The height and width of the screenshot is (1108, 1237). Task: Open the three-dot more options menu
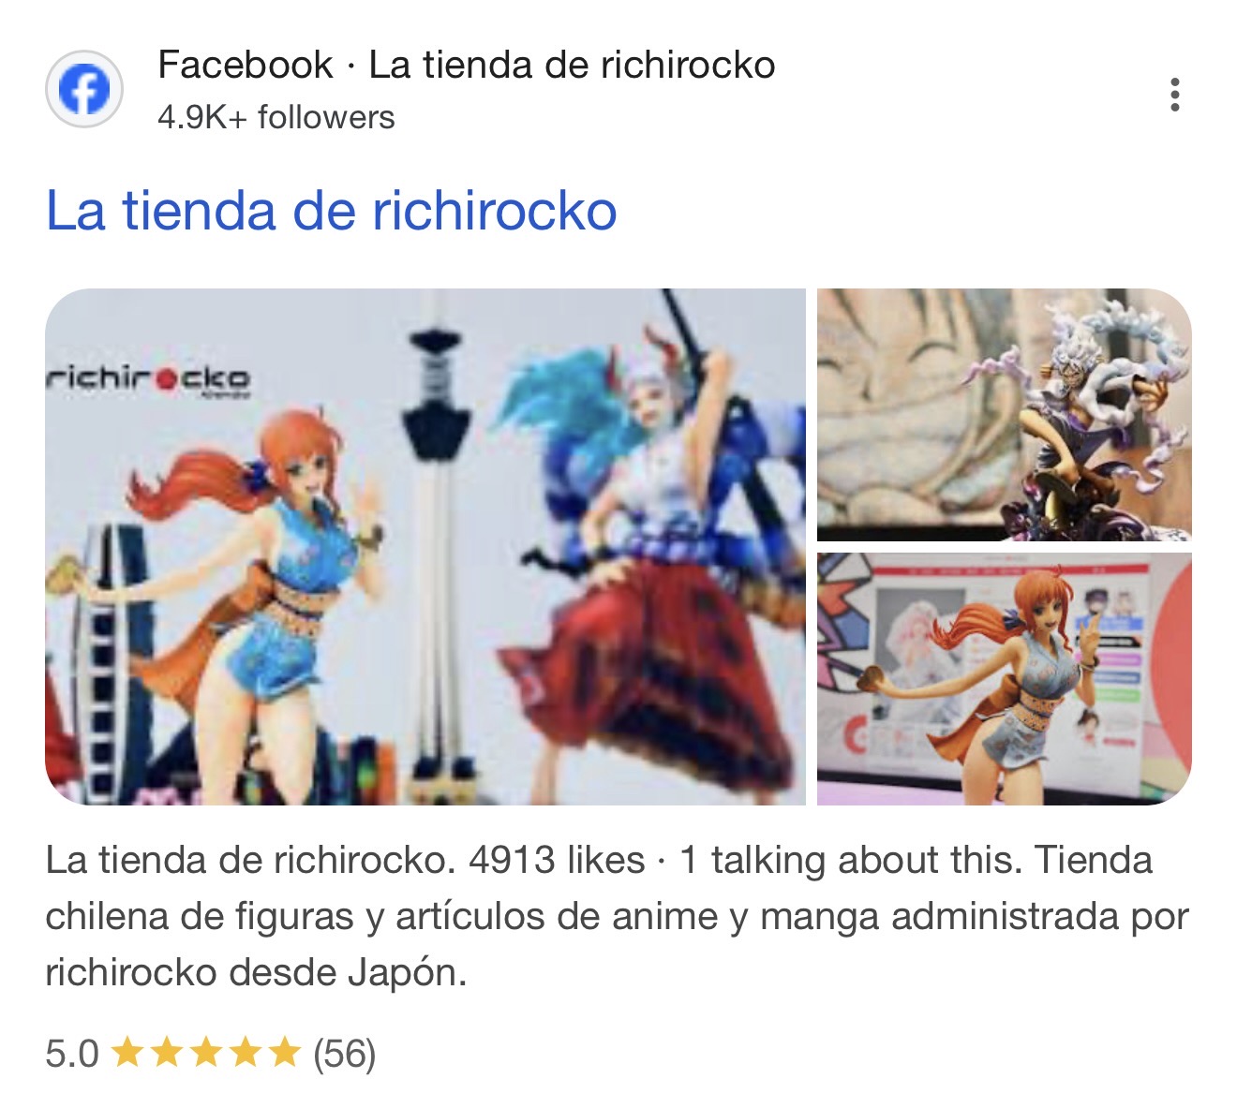point(1174,95)
